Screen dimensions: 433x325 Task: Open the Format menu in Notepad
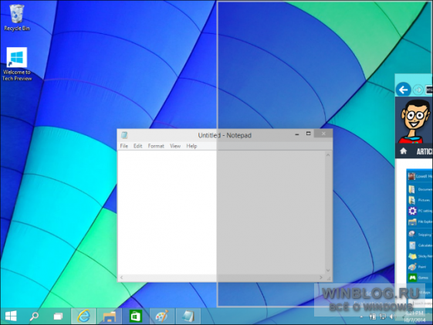click(156, 146)
